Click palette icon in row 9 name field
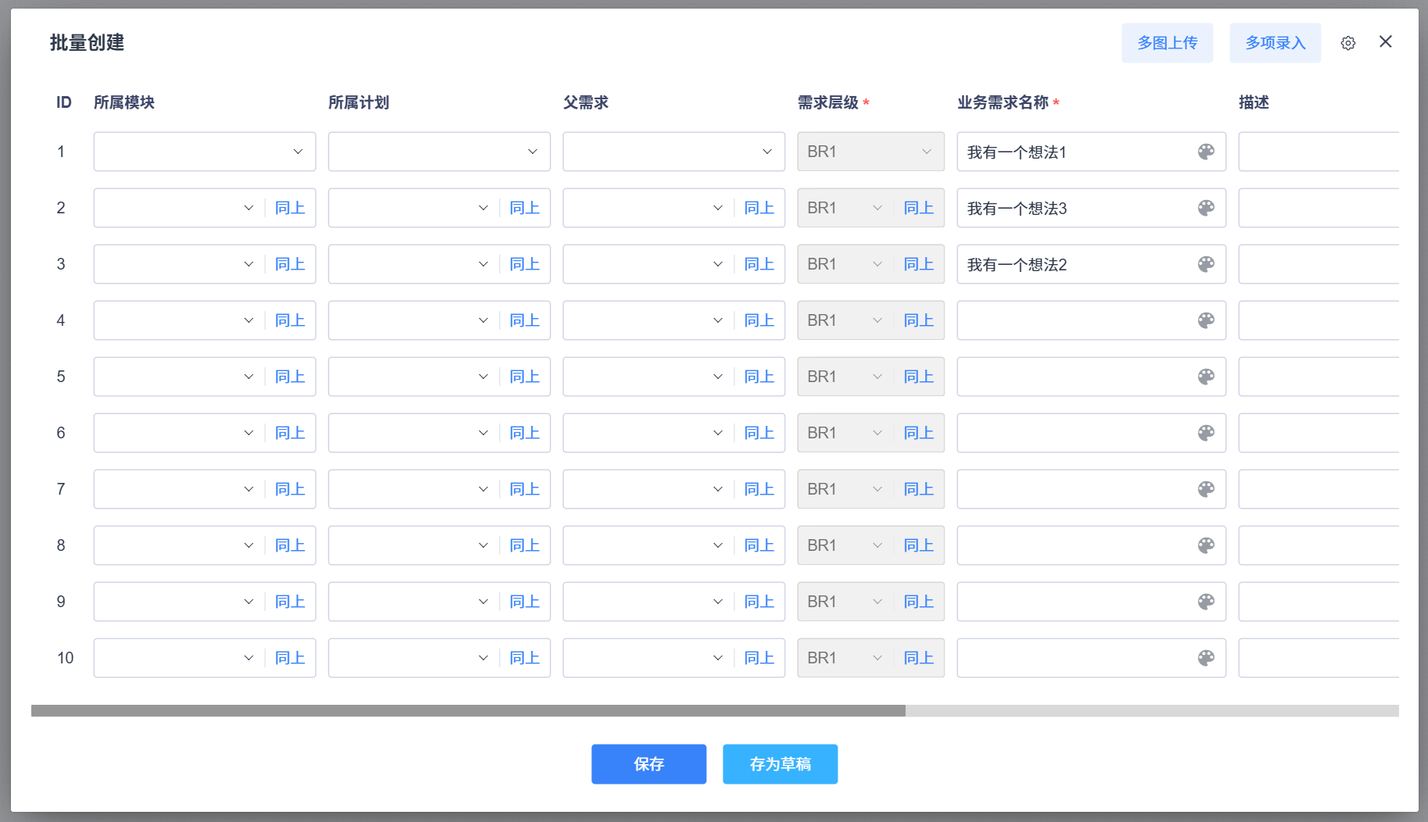This screenshot has height=822, width=1428. (1206, 602)
